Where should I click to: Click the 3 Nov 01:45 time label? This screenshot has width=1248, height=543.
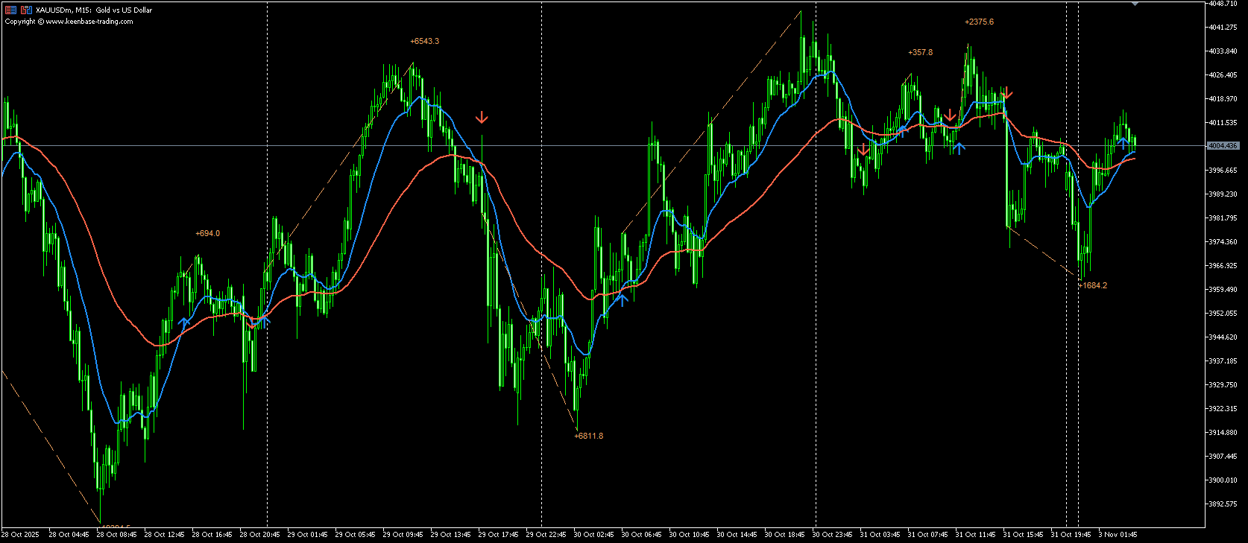1118,535
